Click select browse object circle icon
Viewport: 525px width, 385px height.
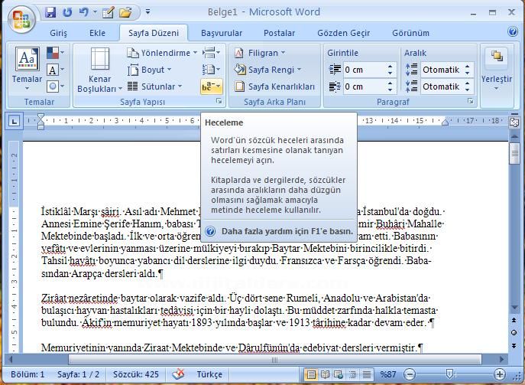tap(514, 333)
